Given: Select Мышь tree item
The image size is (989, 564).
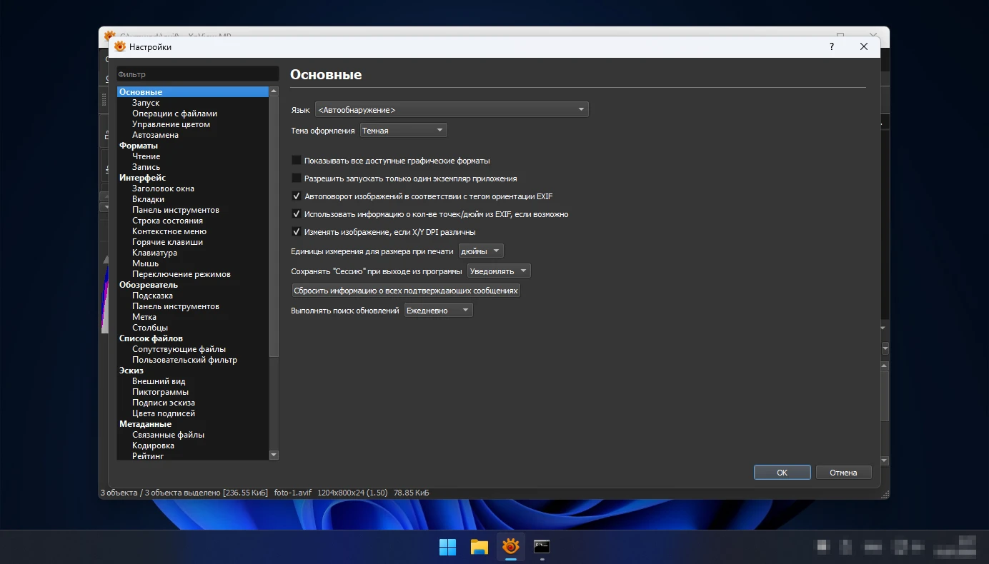Looking at the screenshot, I should (x=145, y=263).
